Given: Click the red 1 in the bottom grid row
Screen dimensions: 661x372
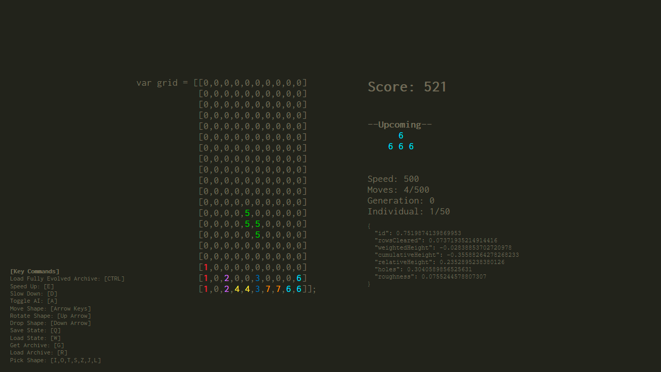Looking at the screenshot, I should point(206,289).
